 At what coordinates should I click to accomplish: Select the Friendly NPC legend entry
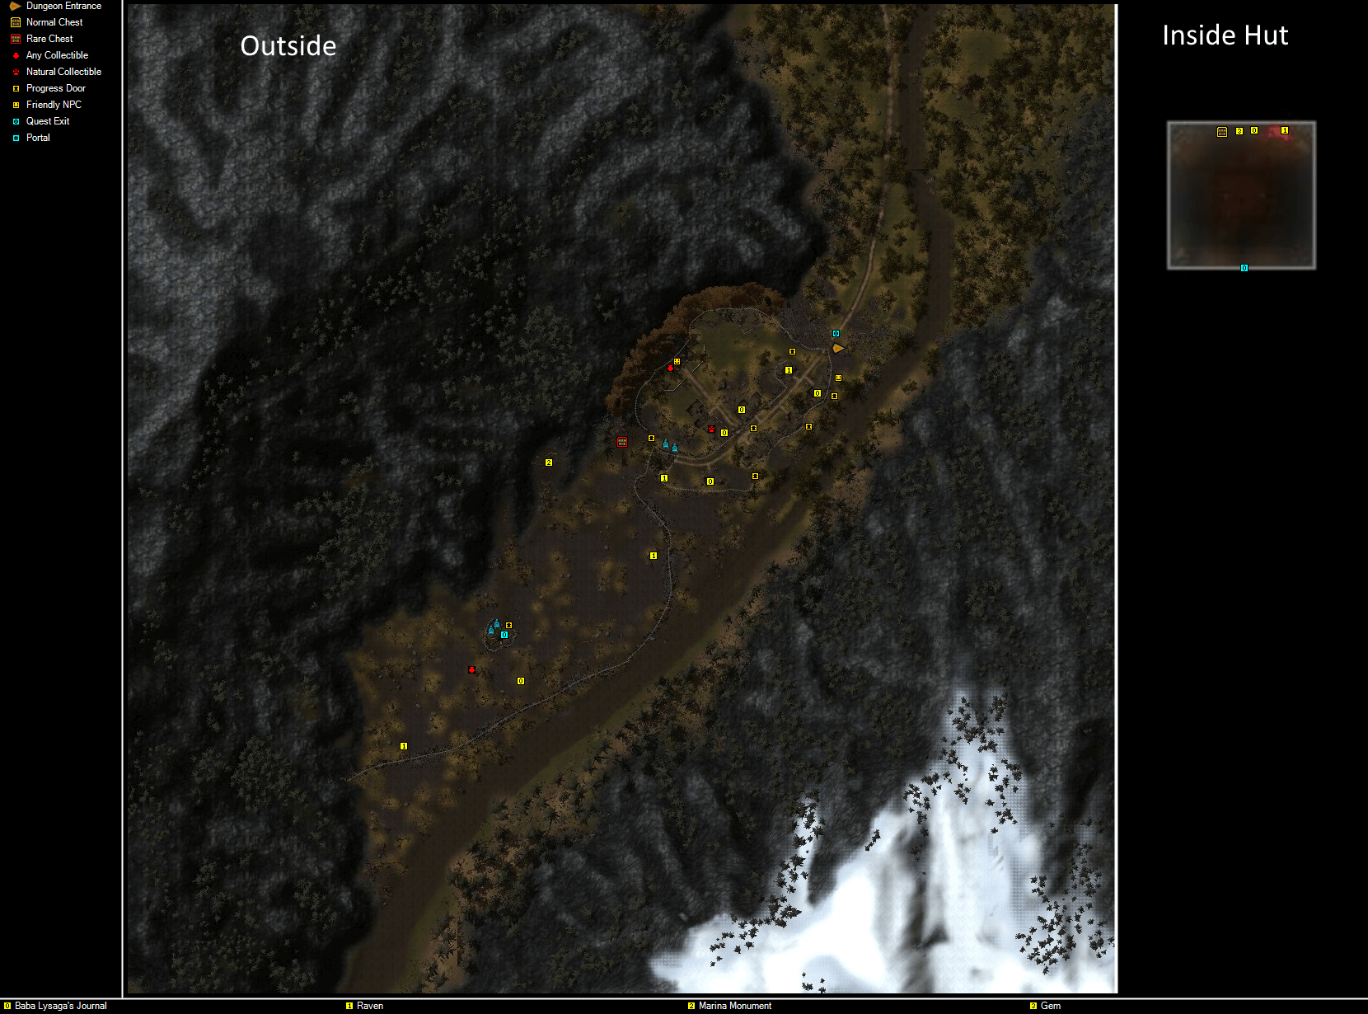[54, 105]
